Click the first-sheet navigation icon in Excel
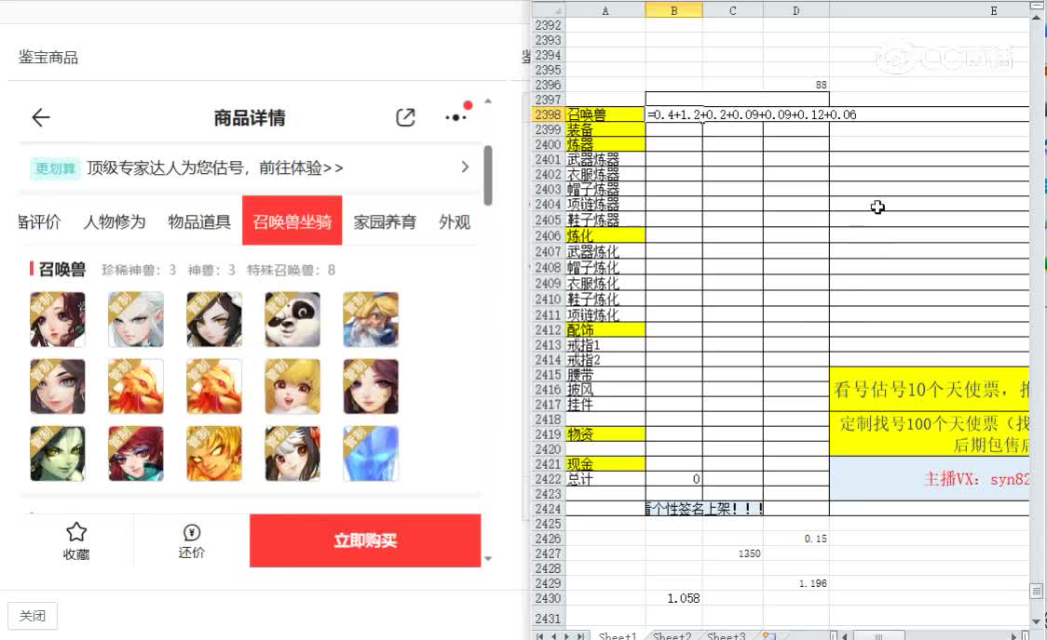This screenshot has width=1047, height=640. click(540, 636)
